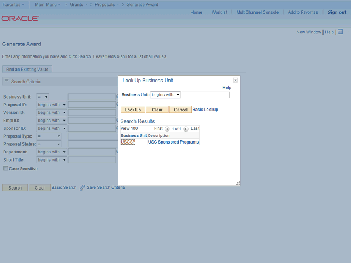The height and width of the screenshot is (263, 351).
Task: Select the Find an Existing Value tab
Action: [x=27, y=70]
